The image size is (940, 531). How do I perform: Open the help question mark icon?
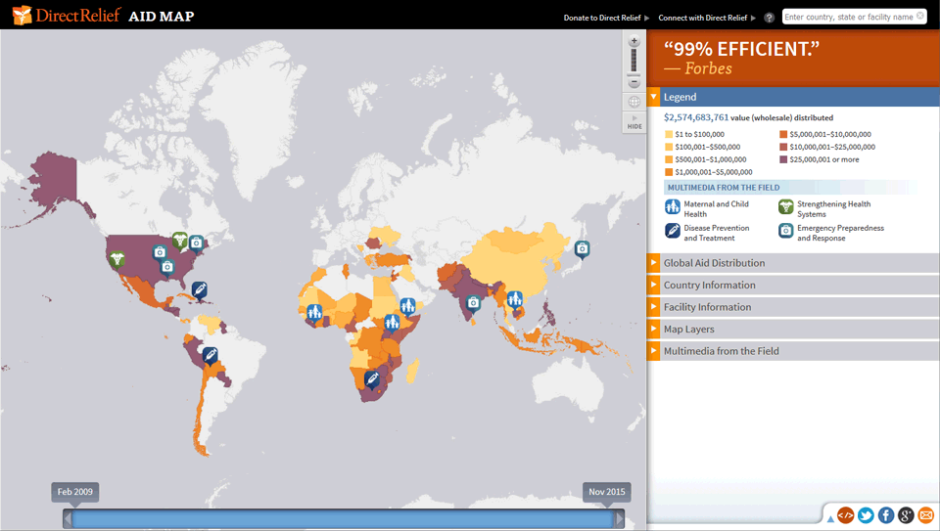click(770, 18)
